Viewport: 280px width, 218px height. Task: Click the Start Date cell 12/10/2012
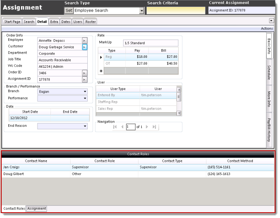(x=30, y=118)
